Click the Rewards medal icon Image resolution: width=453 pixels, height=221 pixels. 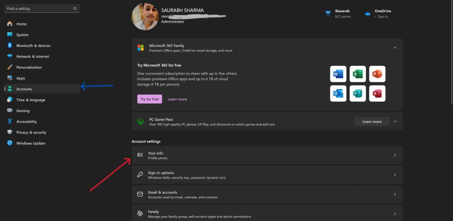coord(328,14)
